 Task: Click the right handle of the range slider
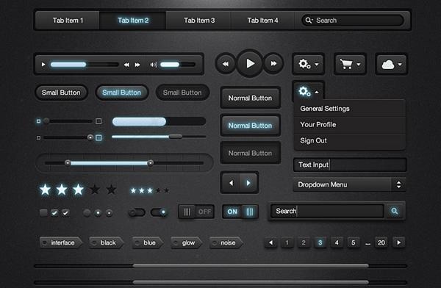pos(151,163)
